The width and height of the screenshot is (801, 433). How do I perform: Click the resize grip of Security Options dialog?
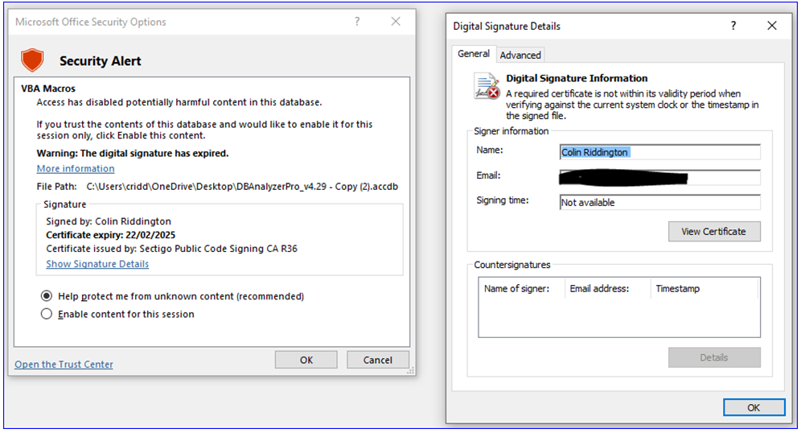click(410, 371)
